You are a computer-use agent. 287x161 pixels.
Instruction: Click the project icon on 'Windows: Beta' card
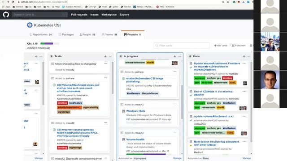124,111
